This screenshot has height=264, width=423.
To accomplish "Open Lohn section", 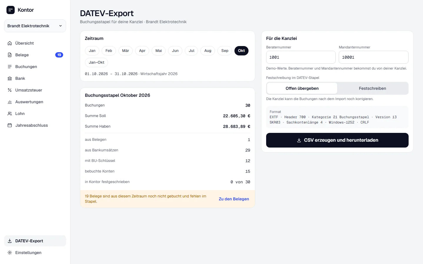I will [x=35, y=114].
